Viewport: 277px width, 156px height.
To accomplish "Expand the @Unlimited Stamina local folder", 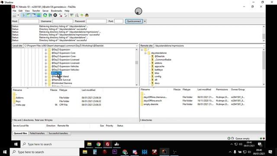I will click(46, 83).
